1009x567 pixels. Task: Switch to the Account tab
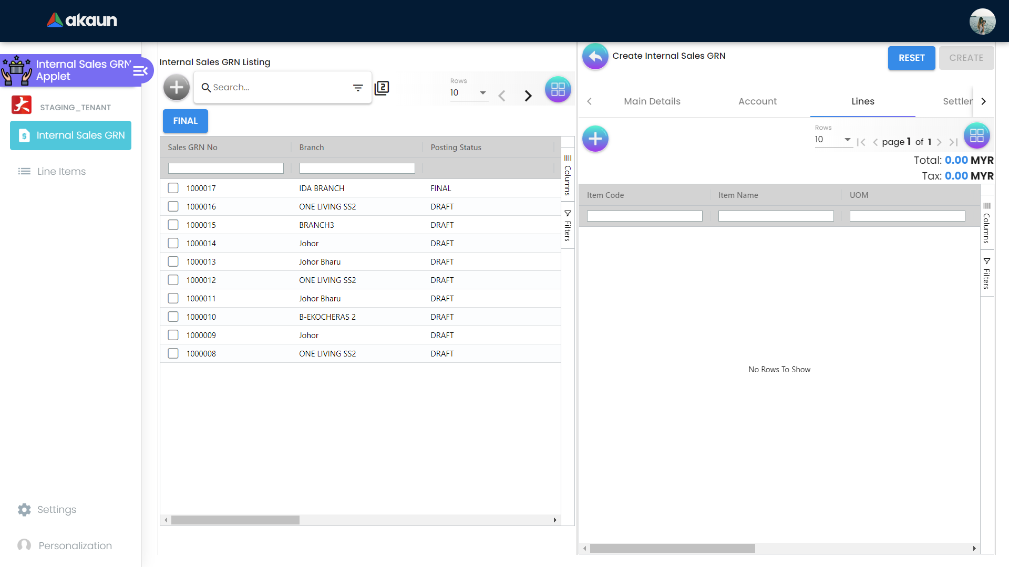click(x=757, y=101)
